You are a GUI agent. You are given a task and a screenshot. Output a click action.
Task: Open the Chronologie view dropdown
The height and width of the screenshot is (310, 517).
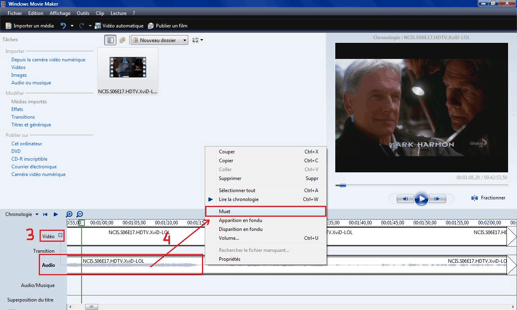pyautogui.click(x=22, y=214)
